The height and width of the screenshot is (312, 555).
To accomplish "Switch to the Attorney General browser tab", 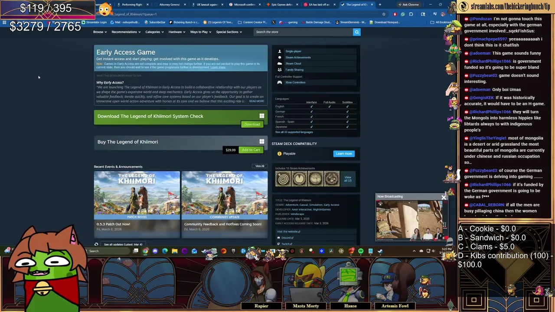I will click(170, 5).
